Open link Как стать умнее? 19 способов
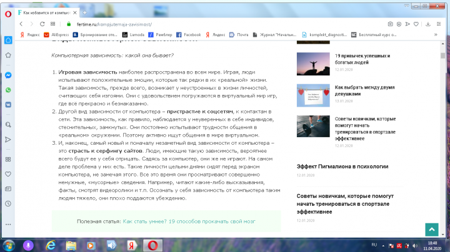Screen dimensions: 450x252 (189, 221)
